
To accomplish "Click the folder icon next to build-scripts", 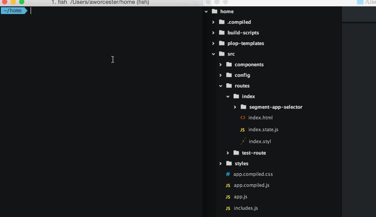I will pos(222,33).
